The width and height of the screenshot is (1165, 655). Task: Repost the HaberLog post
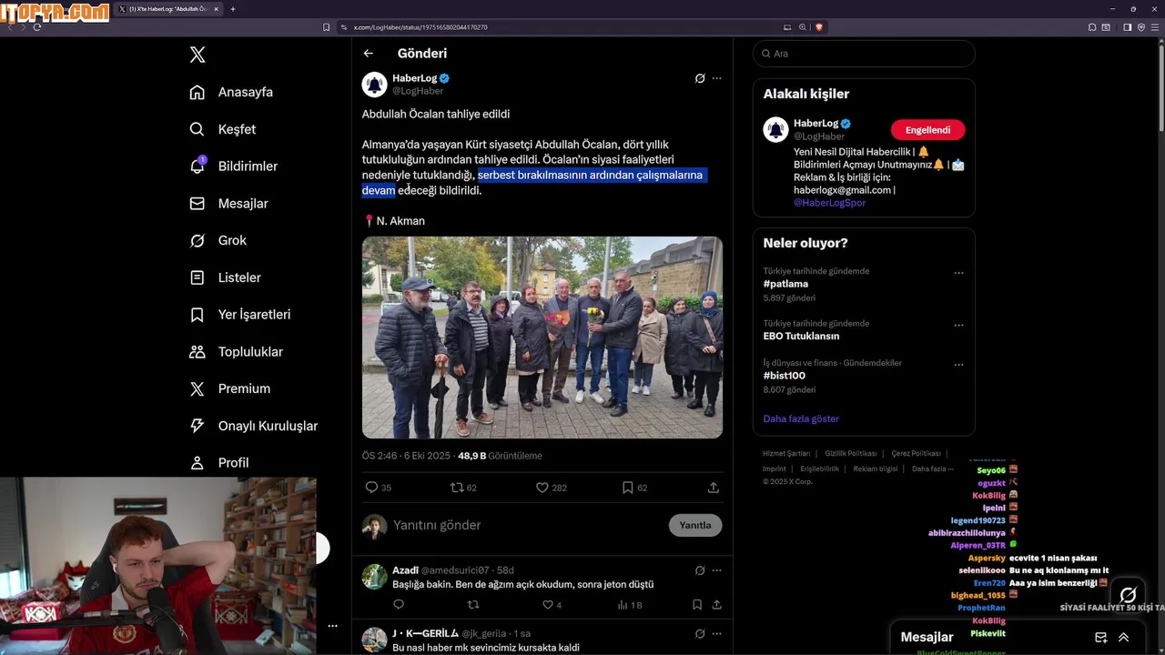click(457, 488)
